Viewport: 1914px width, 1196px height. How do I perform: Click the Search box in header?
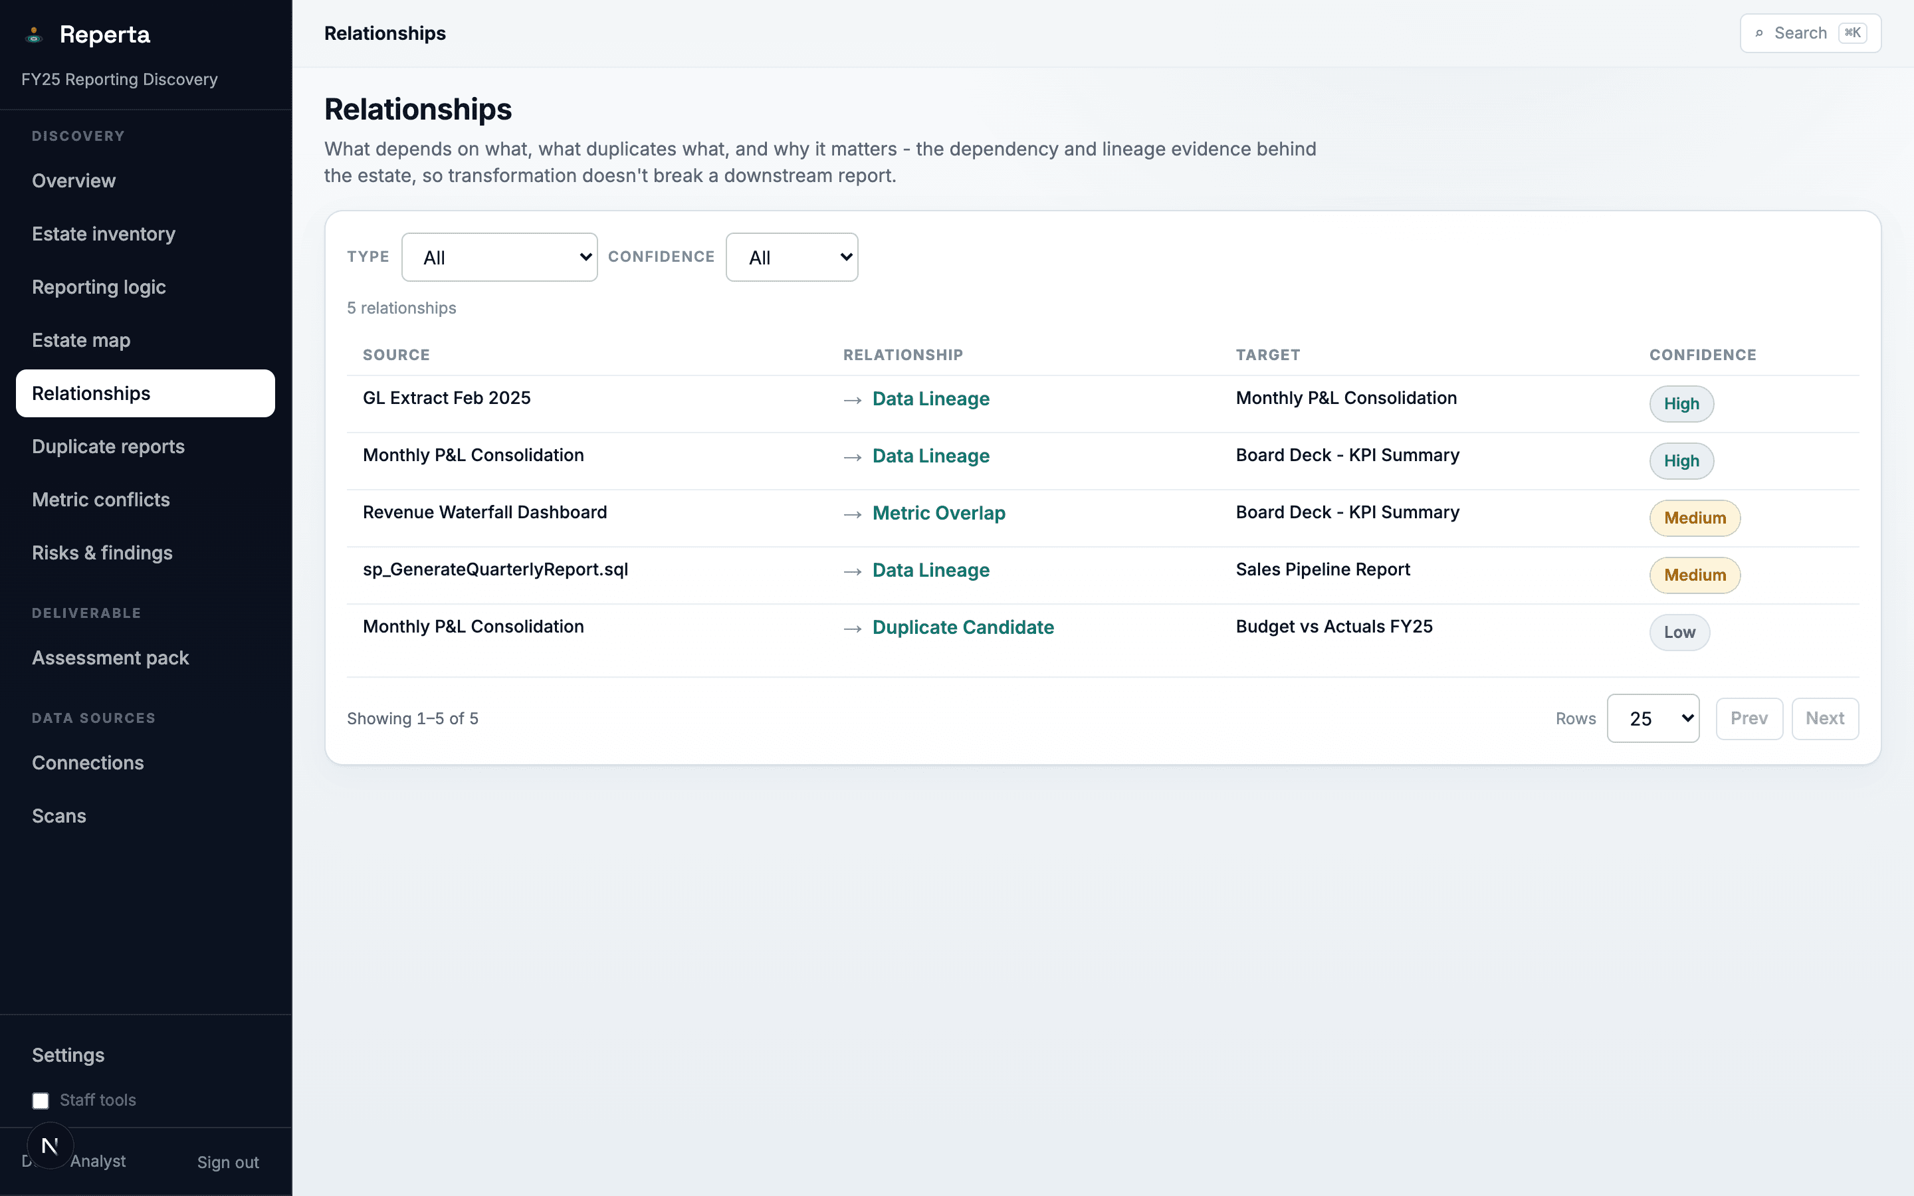click(x=1810, y=33)
